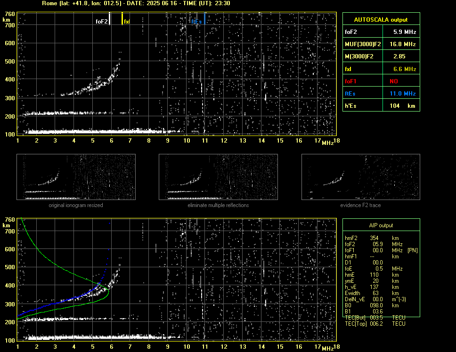
Task: Click the B0 value '098.0'
Action: pos(376,305)
